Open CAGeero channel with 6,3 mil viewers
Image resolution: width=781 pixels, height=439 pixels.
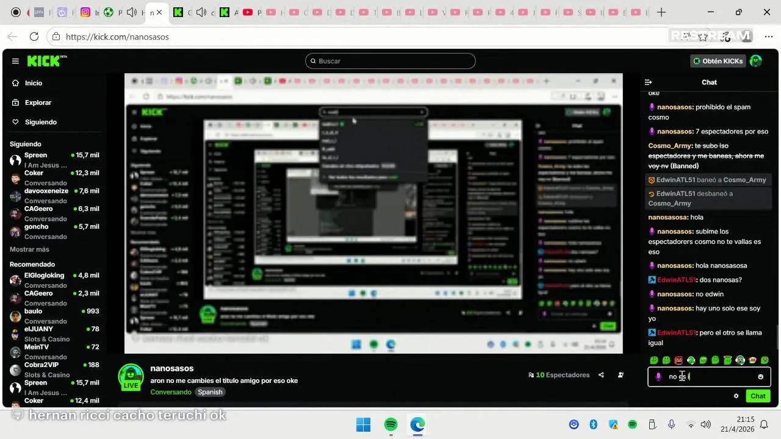54,213
